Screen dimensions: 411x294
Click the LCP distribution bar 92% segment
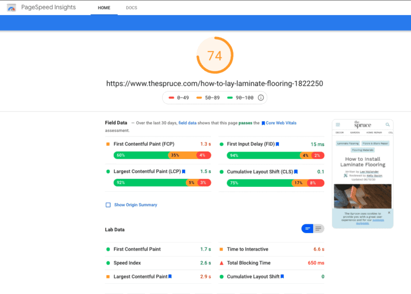coord(150,183)
